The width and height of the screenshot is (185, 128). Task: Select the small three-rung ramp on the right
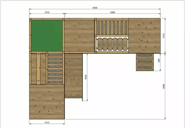coord(145,62)
